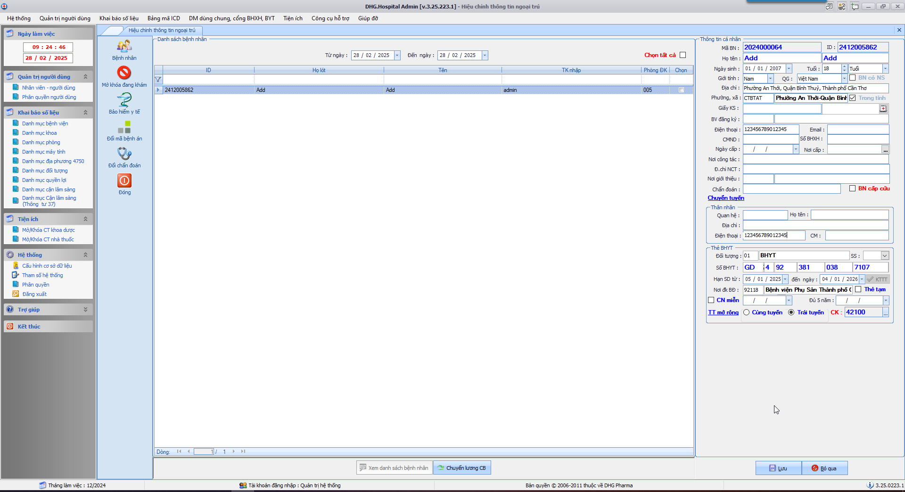
Task: Open Cấu hình cơ sở dữ liệu
Action: (x=47, y=266)
